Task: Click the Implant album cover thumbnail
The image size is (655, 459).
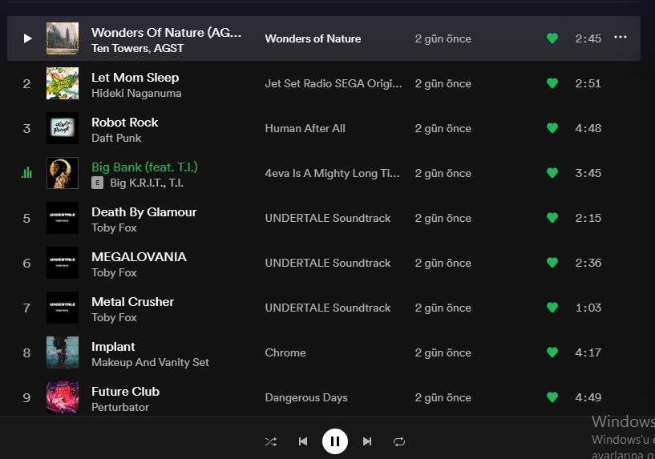Action: [63, 352]
